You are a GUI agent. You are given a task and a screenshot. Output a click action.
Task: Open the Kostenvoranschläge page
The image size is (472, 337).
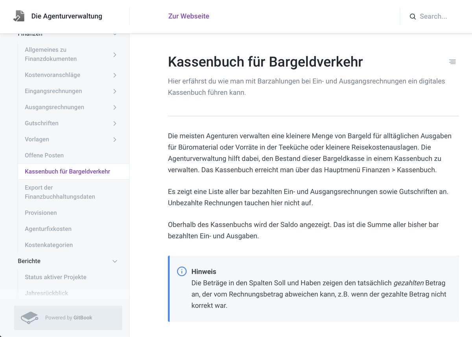[52, 75]
